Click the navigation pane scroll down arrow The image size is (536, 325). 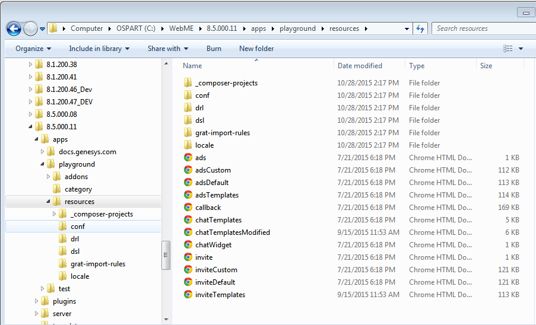(x=166, y=320)
